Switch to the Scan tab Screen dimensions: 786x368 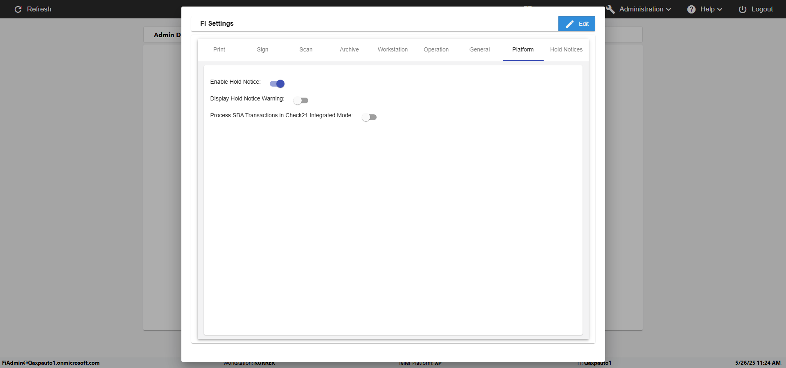(306, 49)
